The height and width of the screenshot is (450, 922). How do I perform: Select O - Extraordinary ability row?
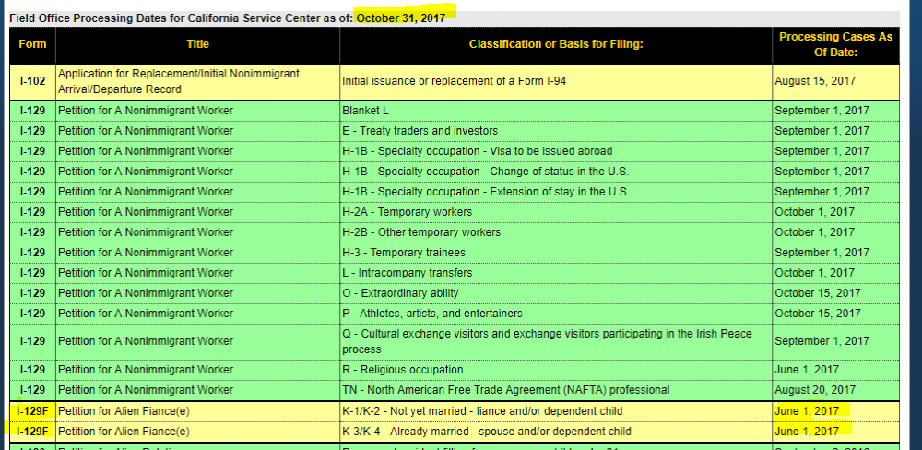454,293
